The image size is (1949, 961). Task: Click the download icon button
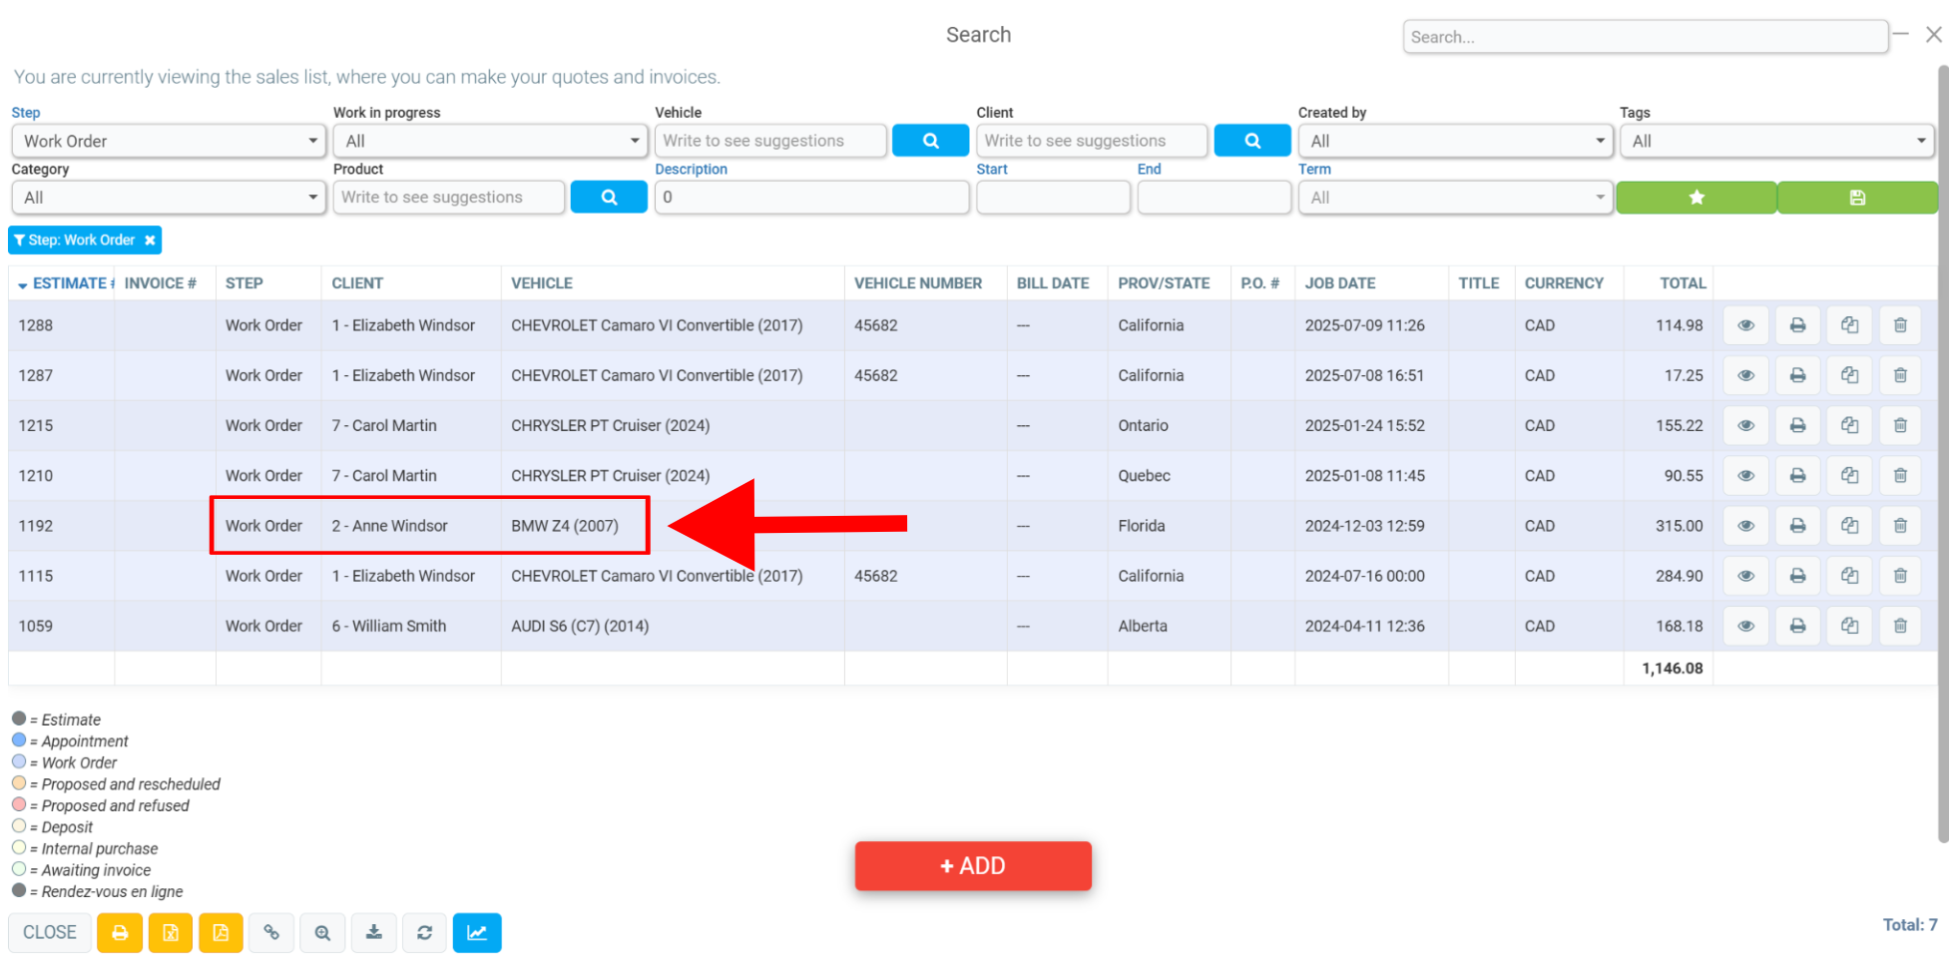tap(373, 933)
